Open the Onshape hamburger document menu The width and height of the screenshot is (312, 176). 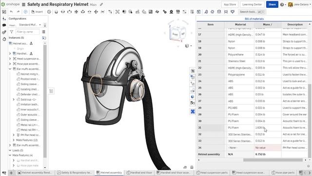(23, 4)
